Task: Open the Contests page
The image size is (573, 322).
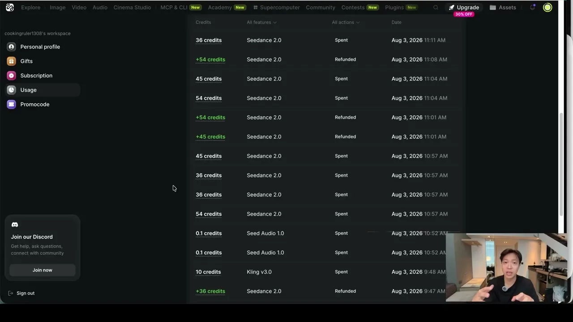Action: click(353, 8)
